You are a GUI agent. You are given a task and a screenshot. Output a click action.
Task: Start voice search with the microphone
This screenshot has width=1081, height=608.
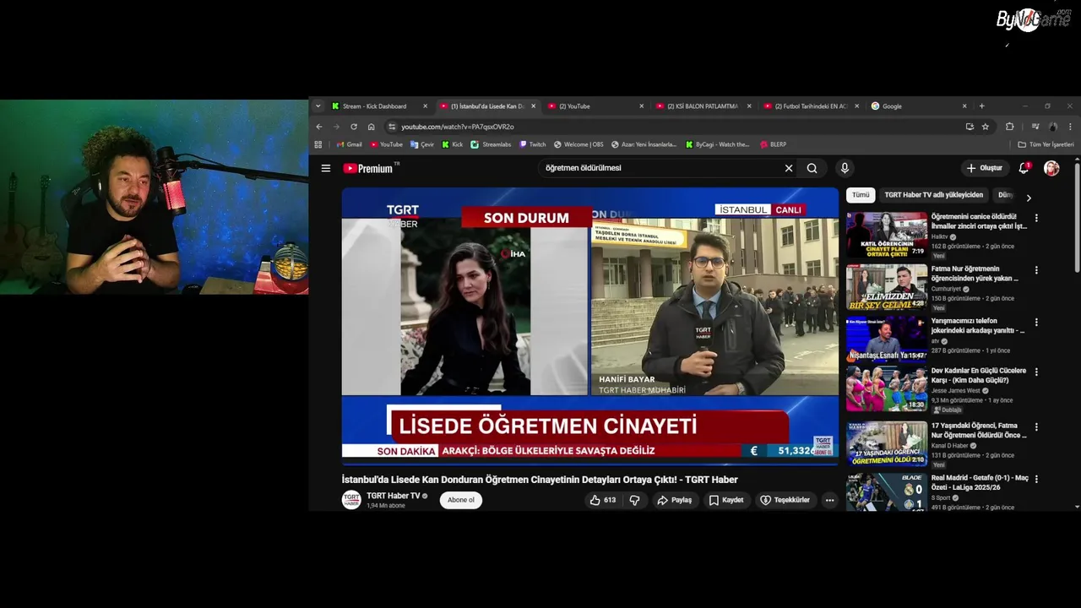pyautogui.click(x=845, y=168)
